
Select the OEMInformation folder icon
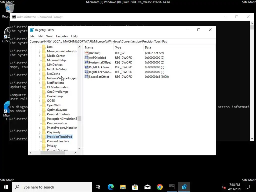coord(44,87)
